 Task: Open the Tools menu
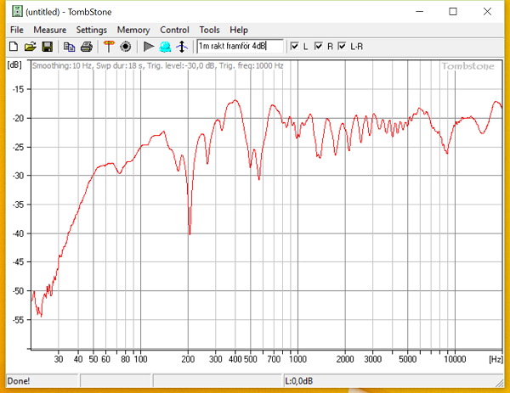pos(209,30)
